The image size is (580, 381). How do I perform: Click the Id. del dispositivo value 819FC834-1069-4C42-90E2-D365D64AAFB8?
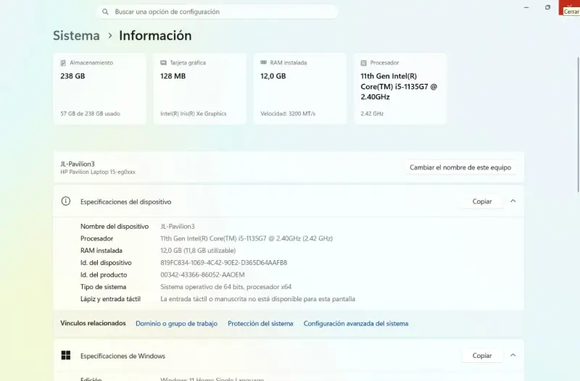[x=224, y=263]
